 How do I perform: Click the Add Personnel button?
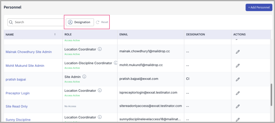259,7
